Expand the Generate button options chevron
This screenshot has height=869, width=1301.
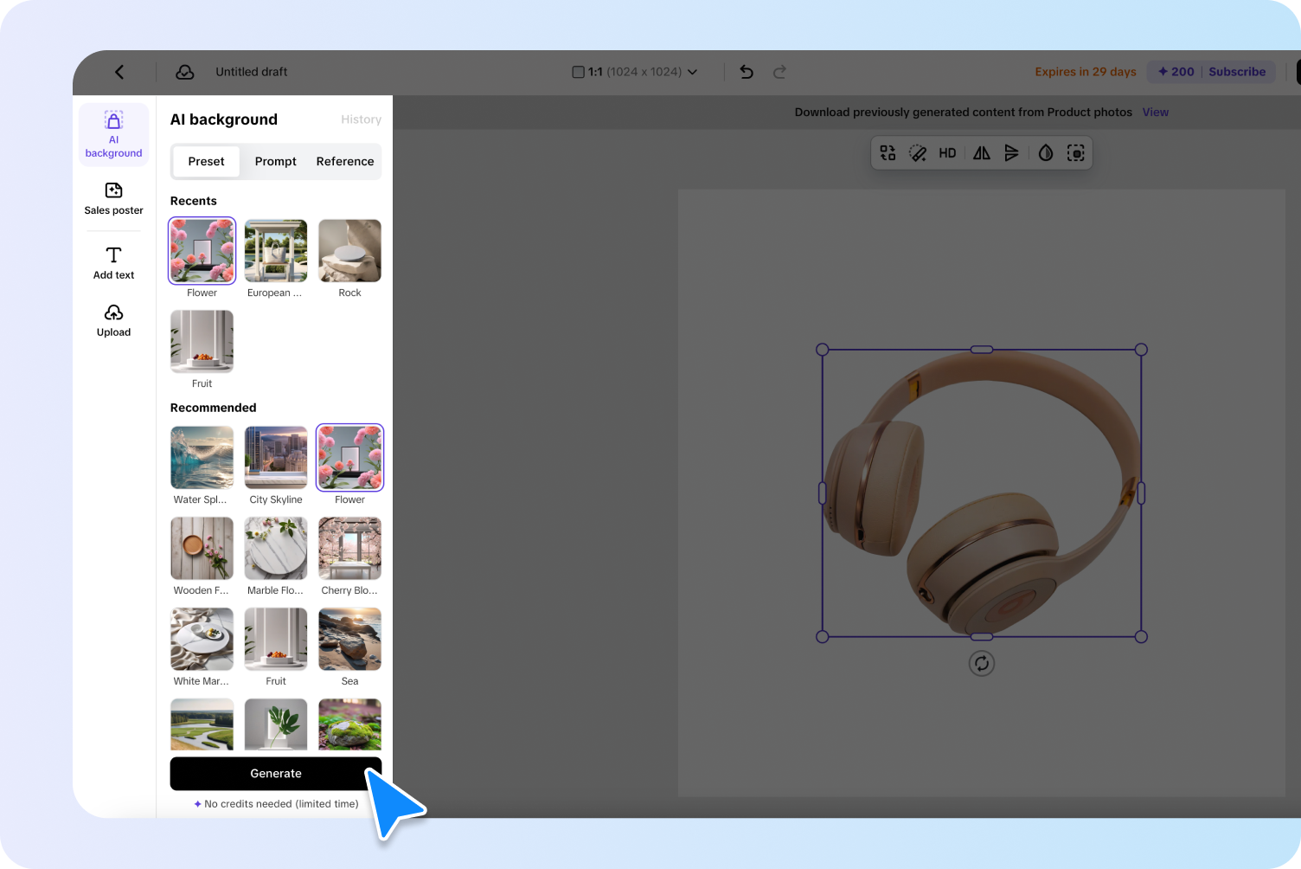(x=371, y=773)
